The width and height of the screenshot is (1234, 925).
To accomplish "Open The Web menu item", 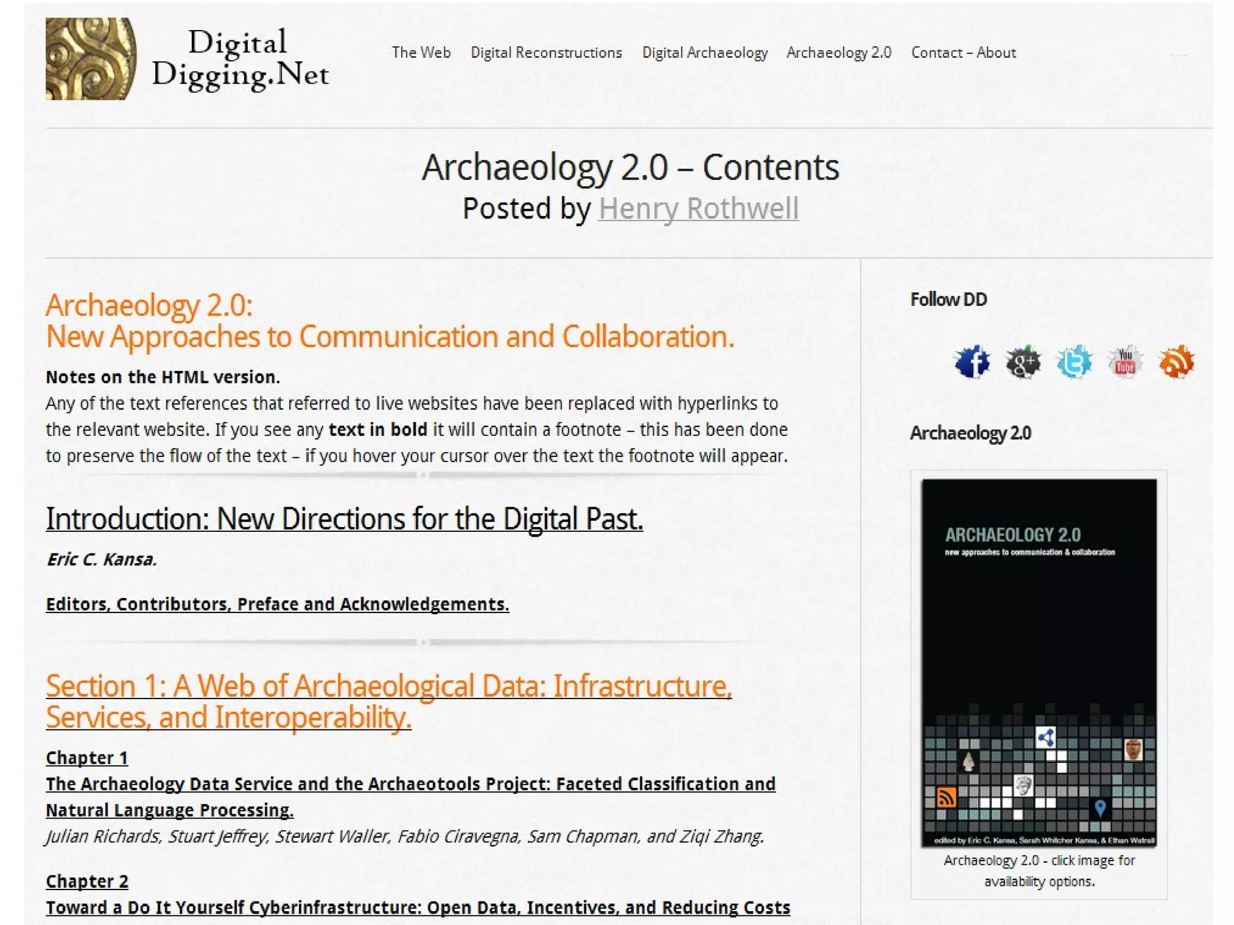I will [x=421, y=53].
